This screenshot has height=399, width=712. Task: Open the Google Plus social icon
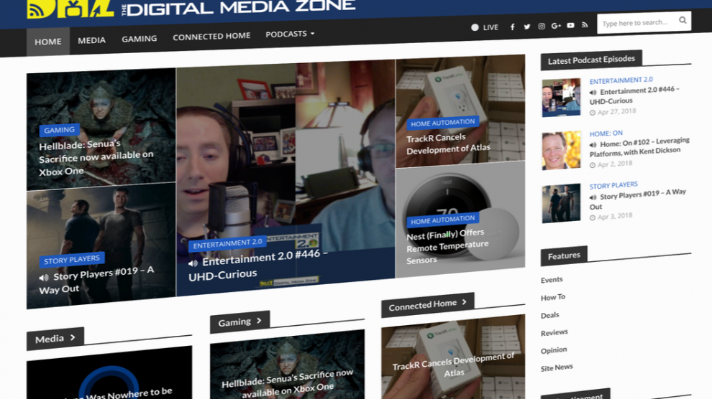(x=556, y=26)
